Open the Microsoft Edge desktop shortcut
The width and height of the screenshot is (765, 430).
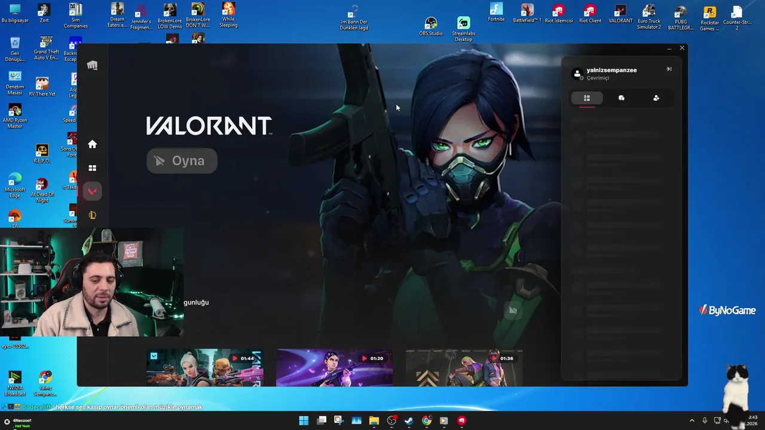15,186
